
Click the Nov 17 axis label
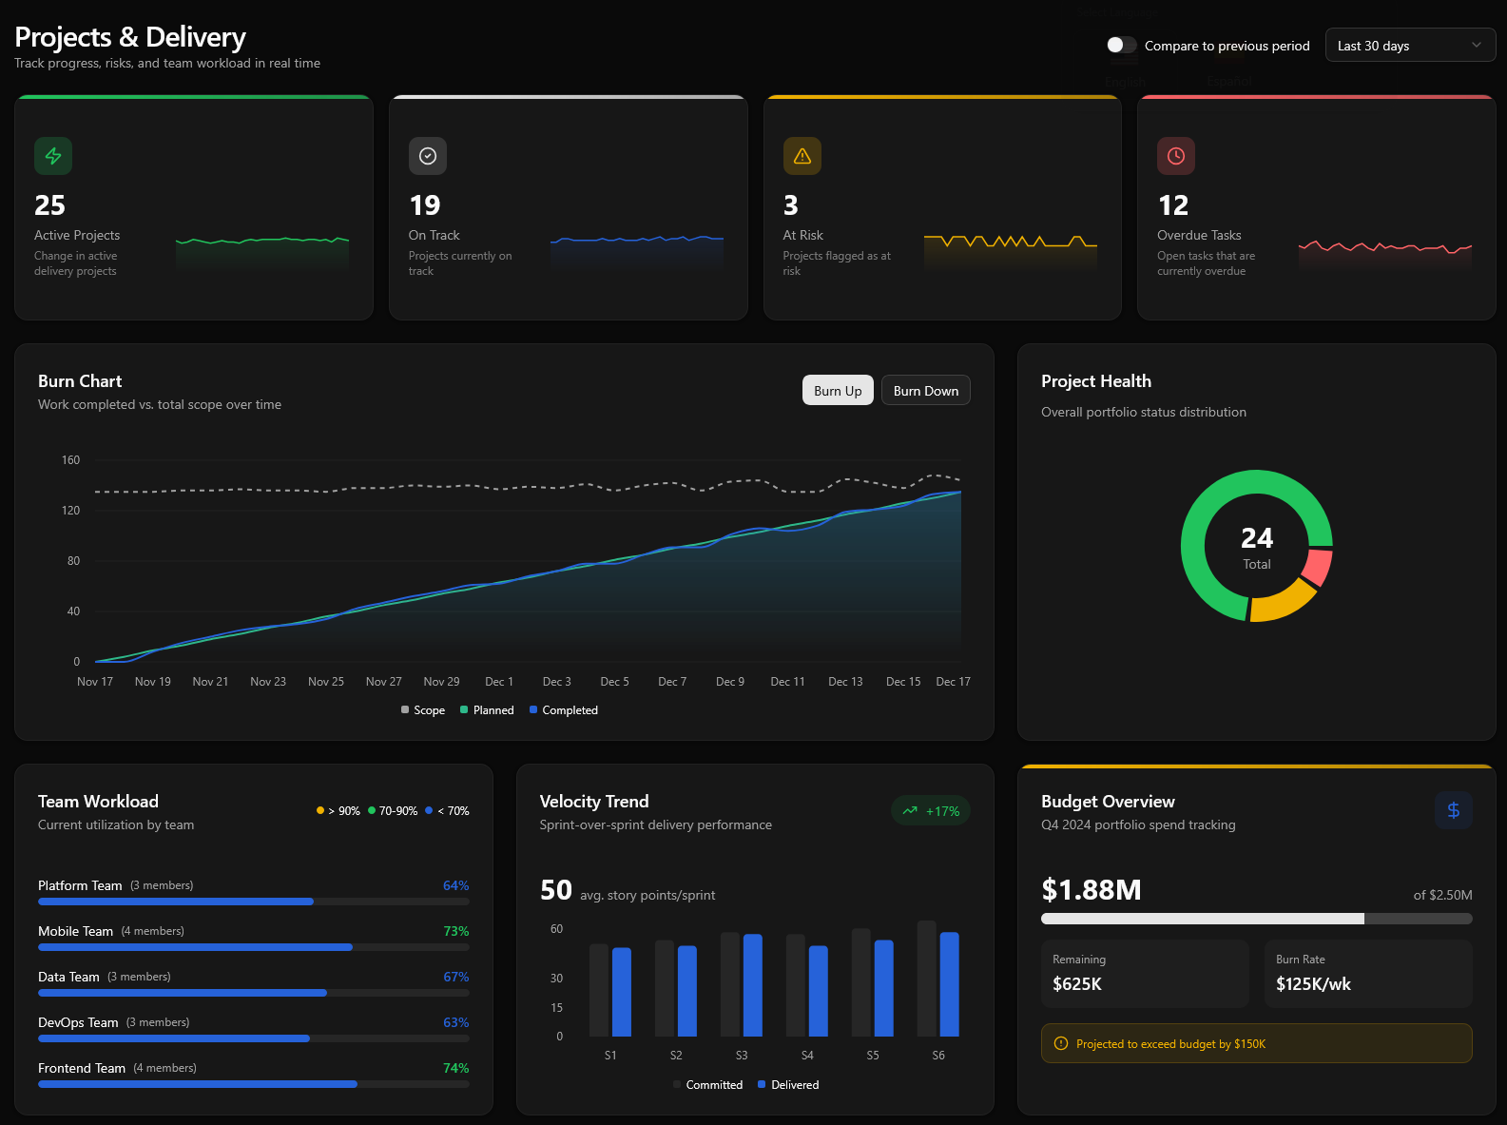(95, 682)
